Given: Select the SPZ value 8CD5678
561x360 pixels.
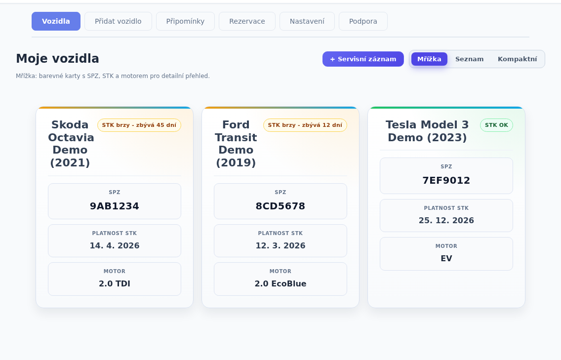Looking at the screenshot, I should pos(280,206).
